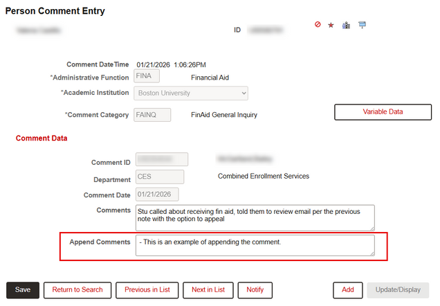This screenshot has width=440, height=306.
Task: Click Return to Search
Action: coord(77,290)
